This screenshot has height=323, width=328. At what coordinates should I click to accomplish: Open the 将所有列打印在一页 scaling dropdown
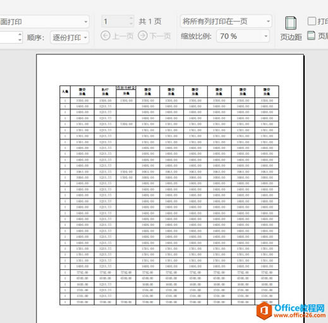226,21
